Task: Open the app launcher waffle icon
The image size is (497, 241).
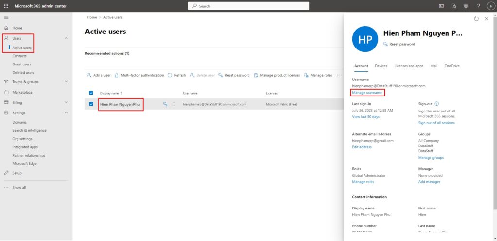Action: (x=6, y=6)
